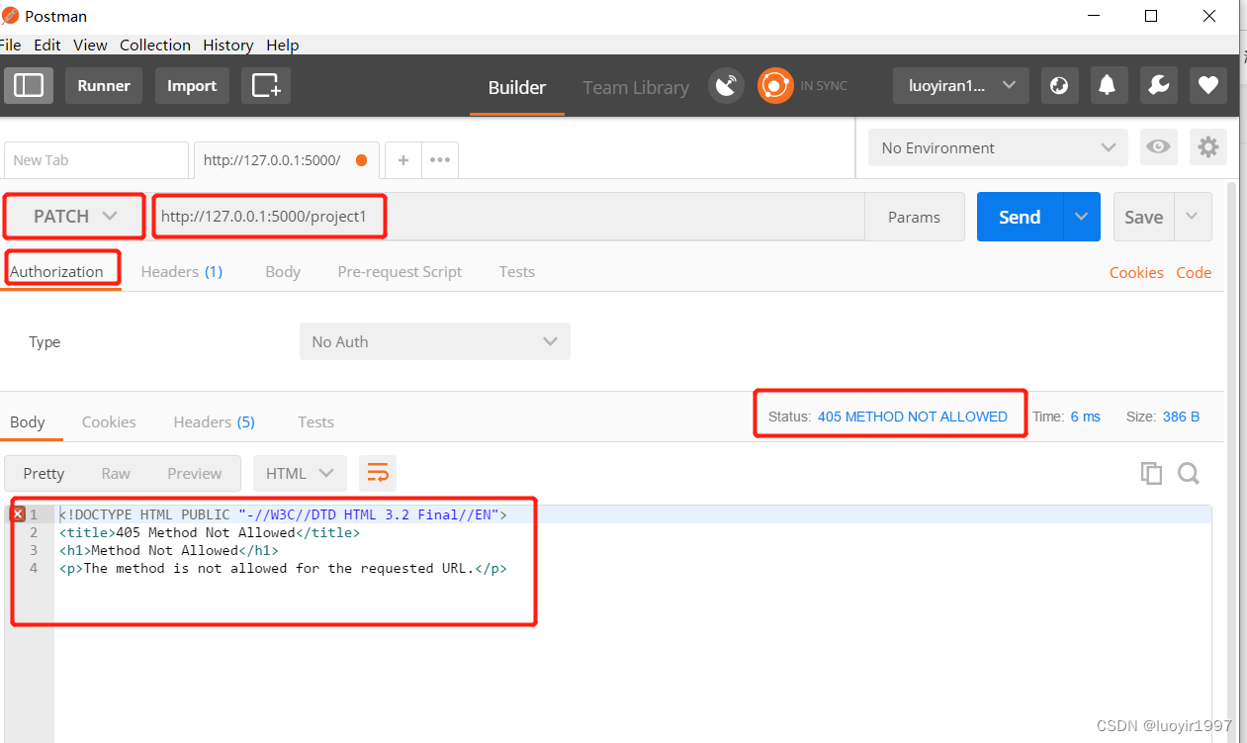1247x743 pixels.
Task: Click the 6 ms response time
Action: [1085, 417]
